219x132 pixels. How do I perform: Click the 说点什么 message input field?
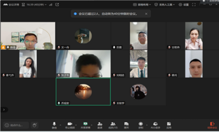click(16, 125)
